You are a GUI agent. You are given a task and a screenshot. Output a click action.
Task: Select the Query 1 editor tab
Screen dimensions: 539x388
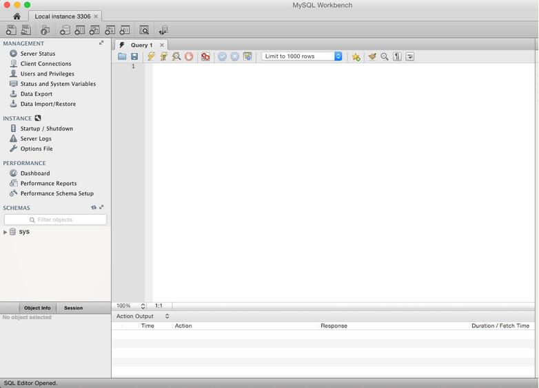(141, 45)
